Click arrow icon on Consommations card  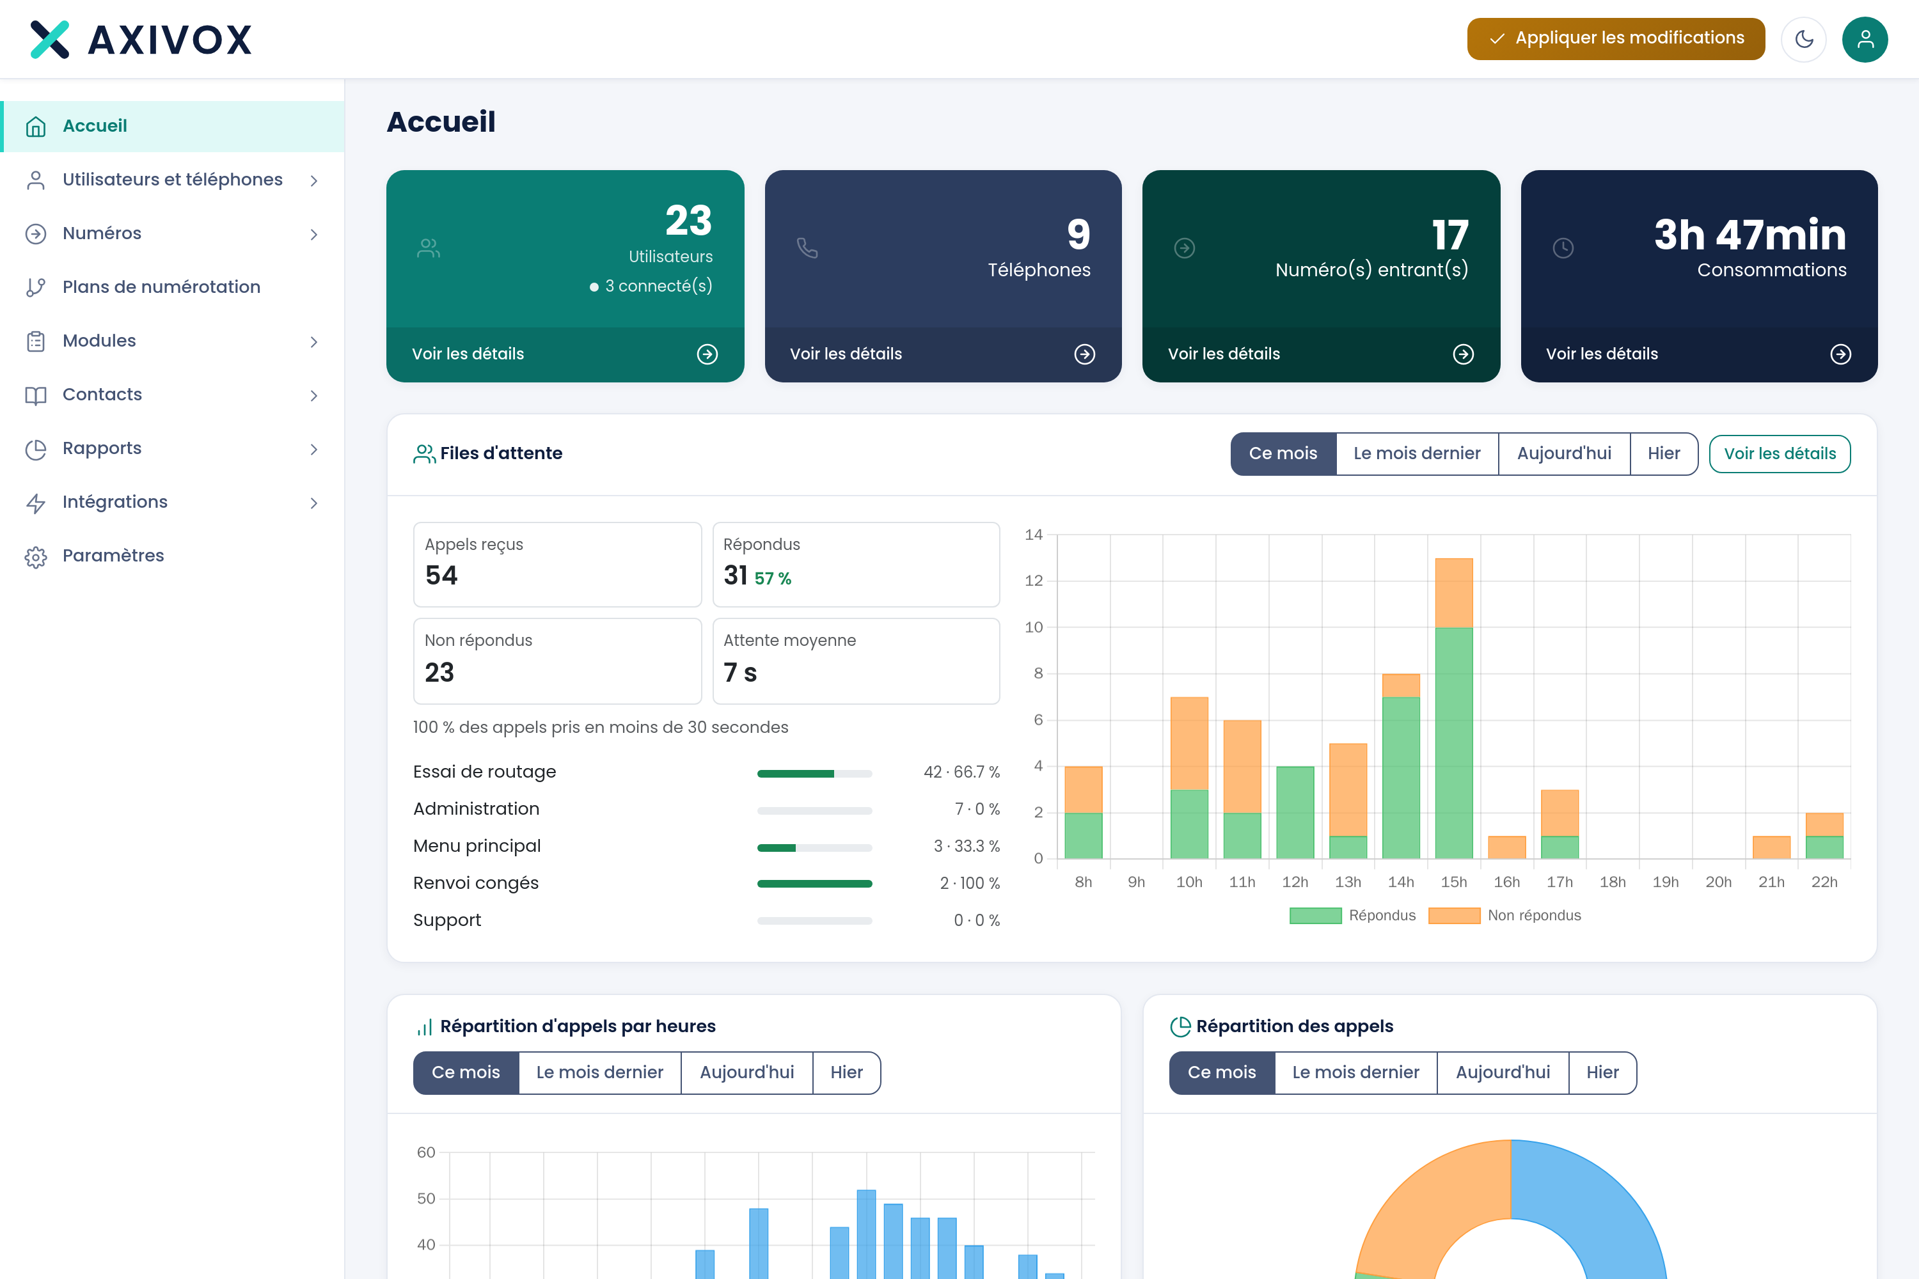pos(1841,354)
